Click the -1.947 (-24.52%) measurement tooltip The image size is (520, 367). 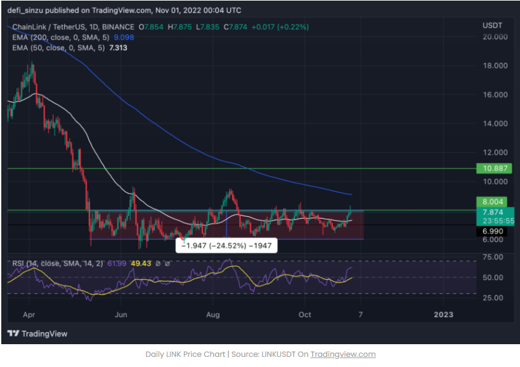point(226,246)
